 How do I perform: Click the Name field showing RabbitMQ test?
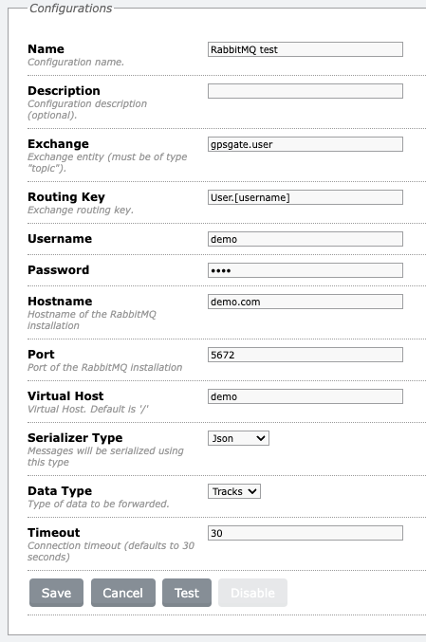306,49
